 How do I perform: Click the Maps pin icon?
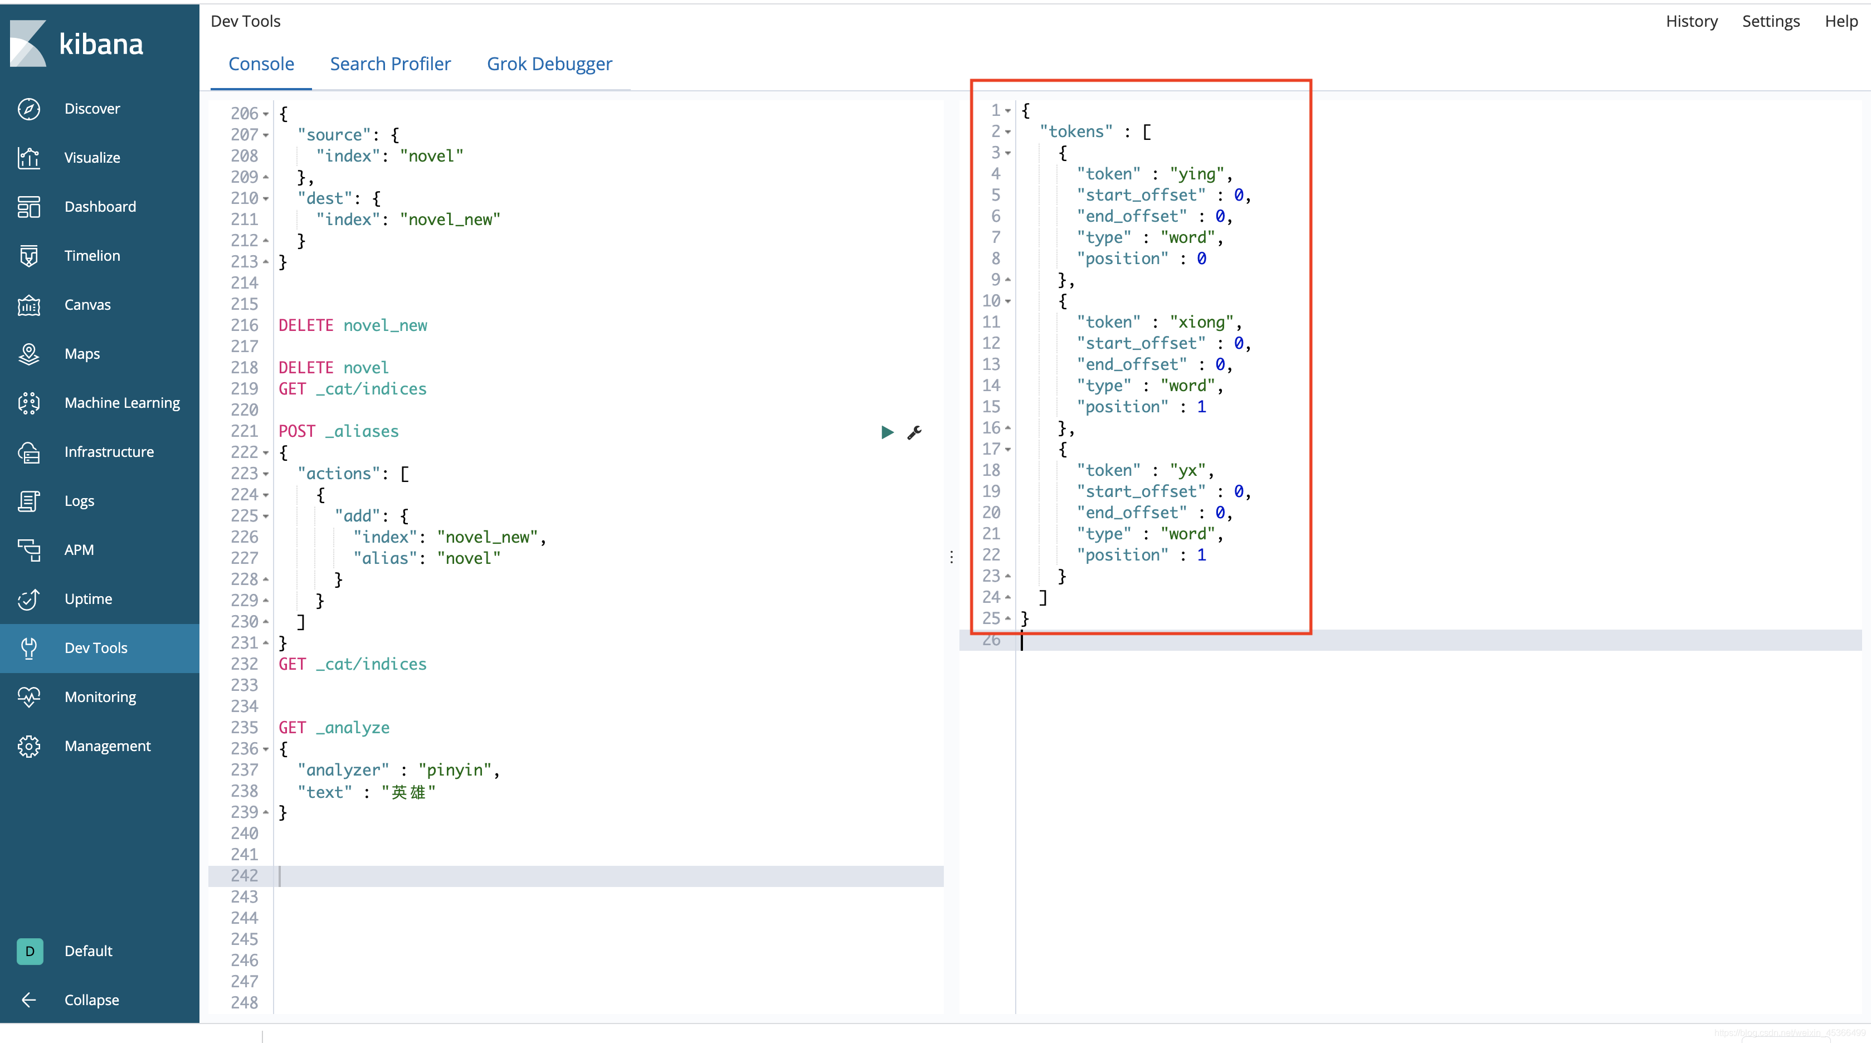29,354
